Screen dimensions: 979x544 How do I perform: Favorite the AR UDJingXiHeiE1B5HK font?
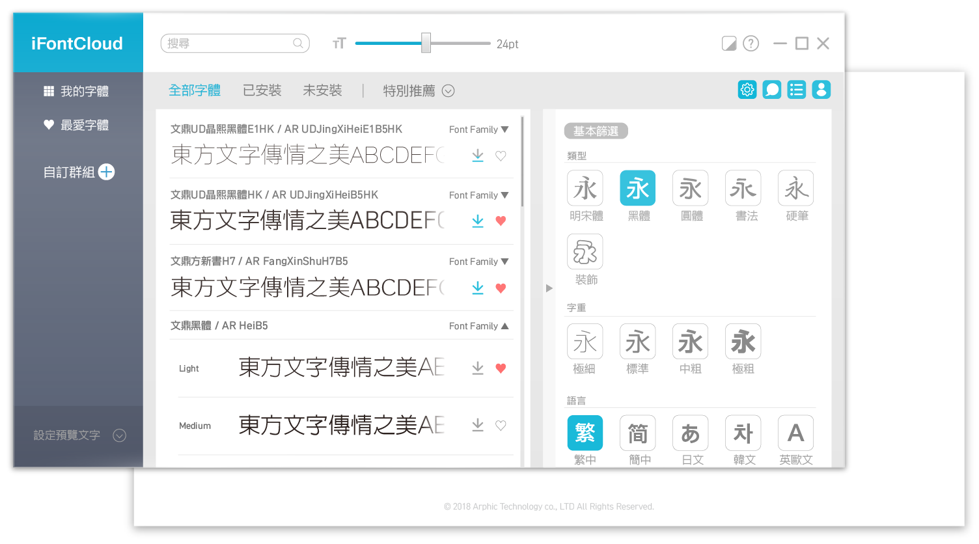click(501, 156)
